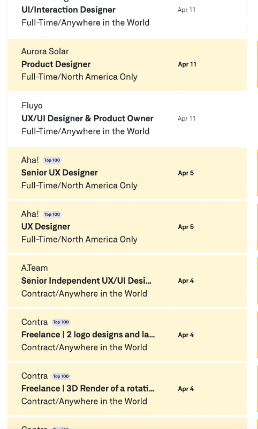The image size is (258, 429).
Task: Click Apr 4 date on 3D Render row
Action: (x=186, y=389)
